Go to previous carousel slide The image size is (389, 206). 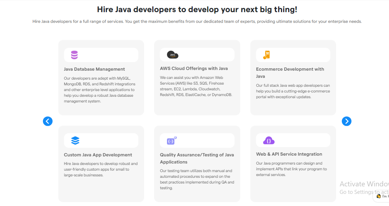tap(48, 121)
